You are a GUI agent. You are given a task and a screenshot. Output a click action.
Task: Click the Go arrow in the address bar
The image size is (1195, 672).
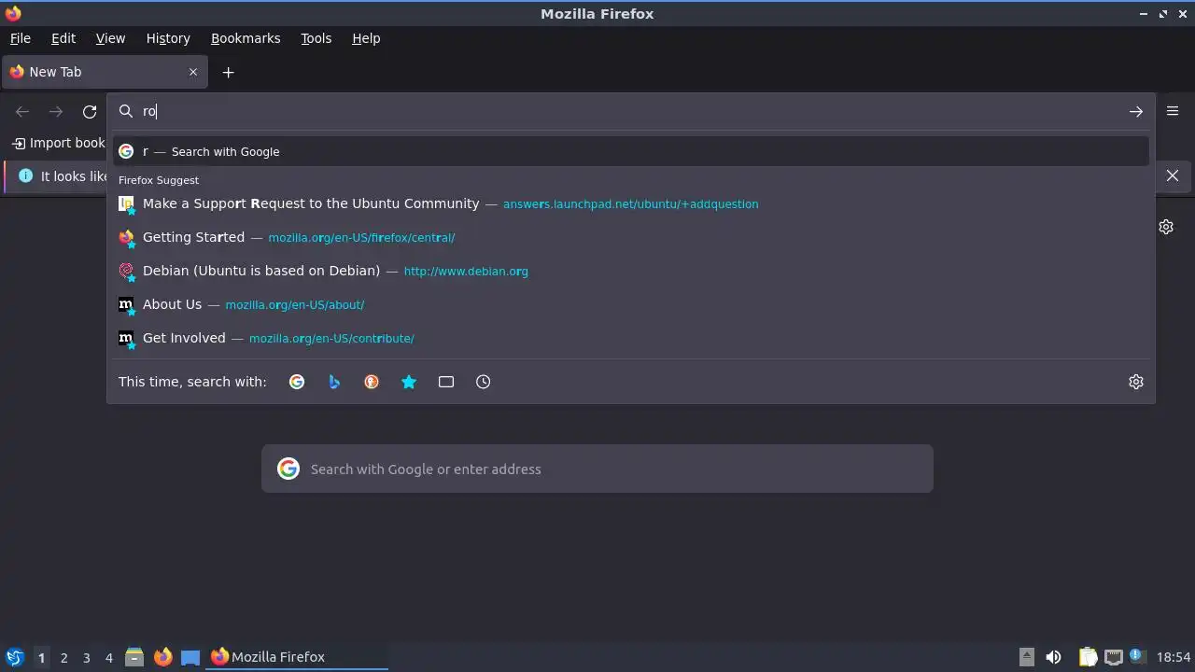[1135, 112]
